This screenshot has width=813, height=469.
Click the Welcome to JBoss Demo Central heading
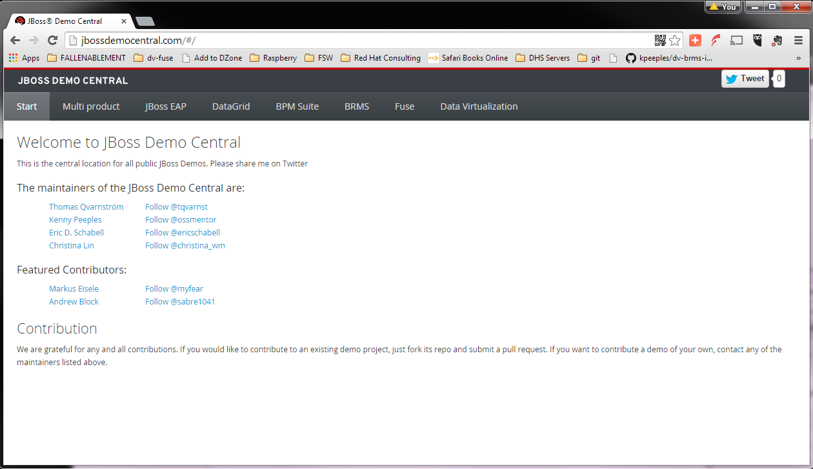click(x=129, y=142)
